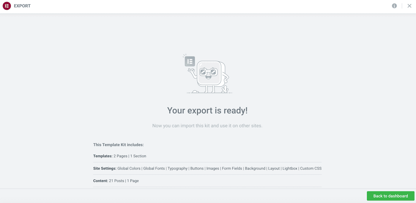Click "Form Fields" in Site Settings
The width and height of the screenshot is (416, 203).
(x=232, y=168)
